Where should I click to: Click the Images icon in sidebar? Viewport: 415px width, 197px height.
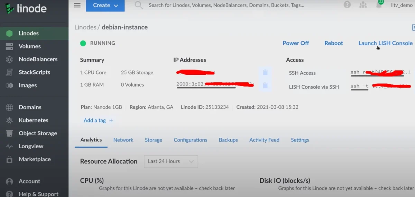(x=9, y=86)
